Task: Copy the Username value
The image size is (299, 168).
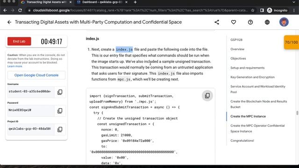Action: [x=60, y=92]
